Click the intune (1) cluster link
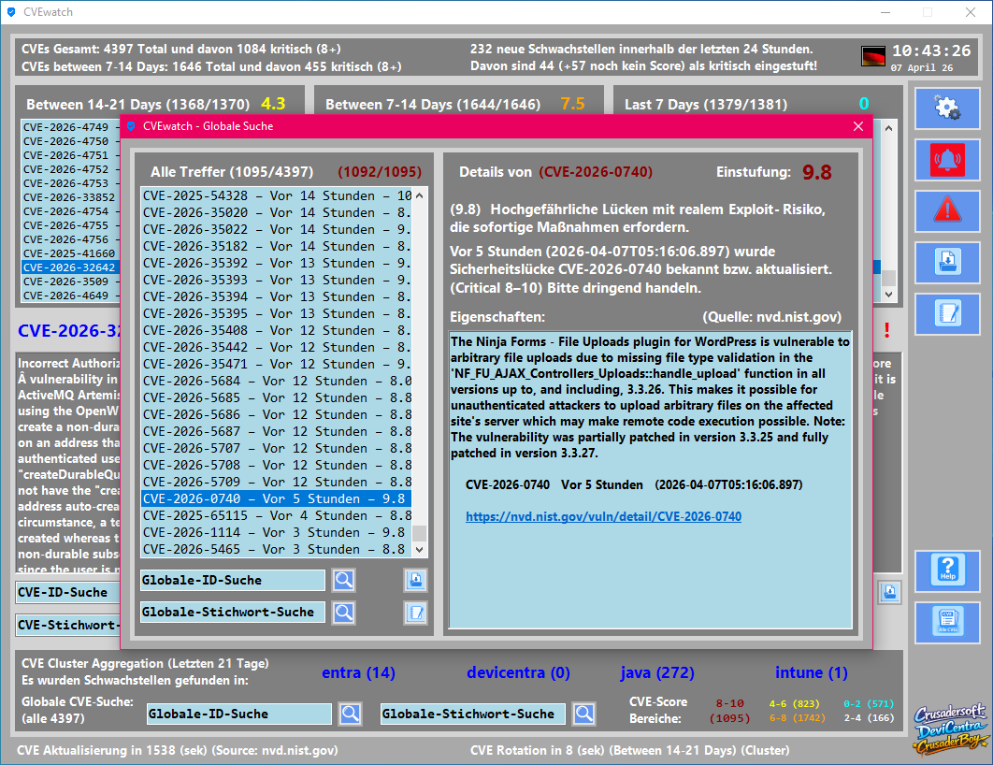The image size is (993, 765). [x=811, y=672]
